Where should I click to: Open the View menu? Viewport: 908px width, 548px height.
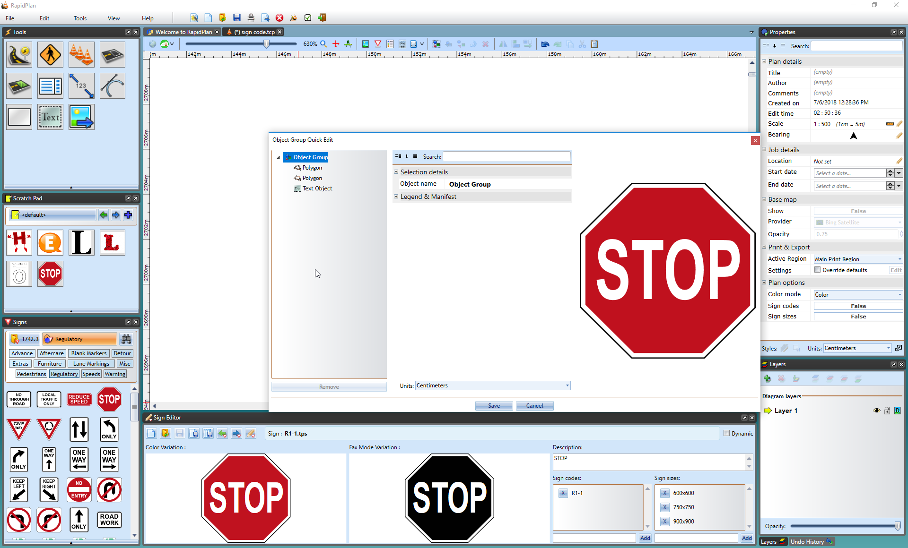point(113,18)
